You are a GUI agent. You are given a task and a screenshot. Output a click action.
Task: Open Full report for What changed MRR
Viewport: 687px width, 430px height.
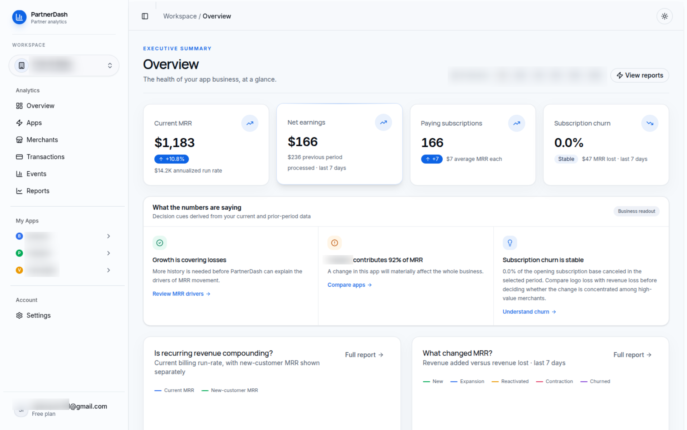632,355
